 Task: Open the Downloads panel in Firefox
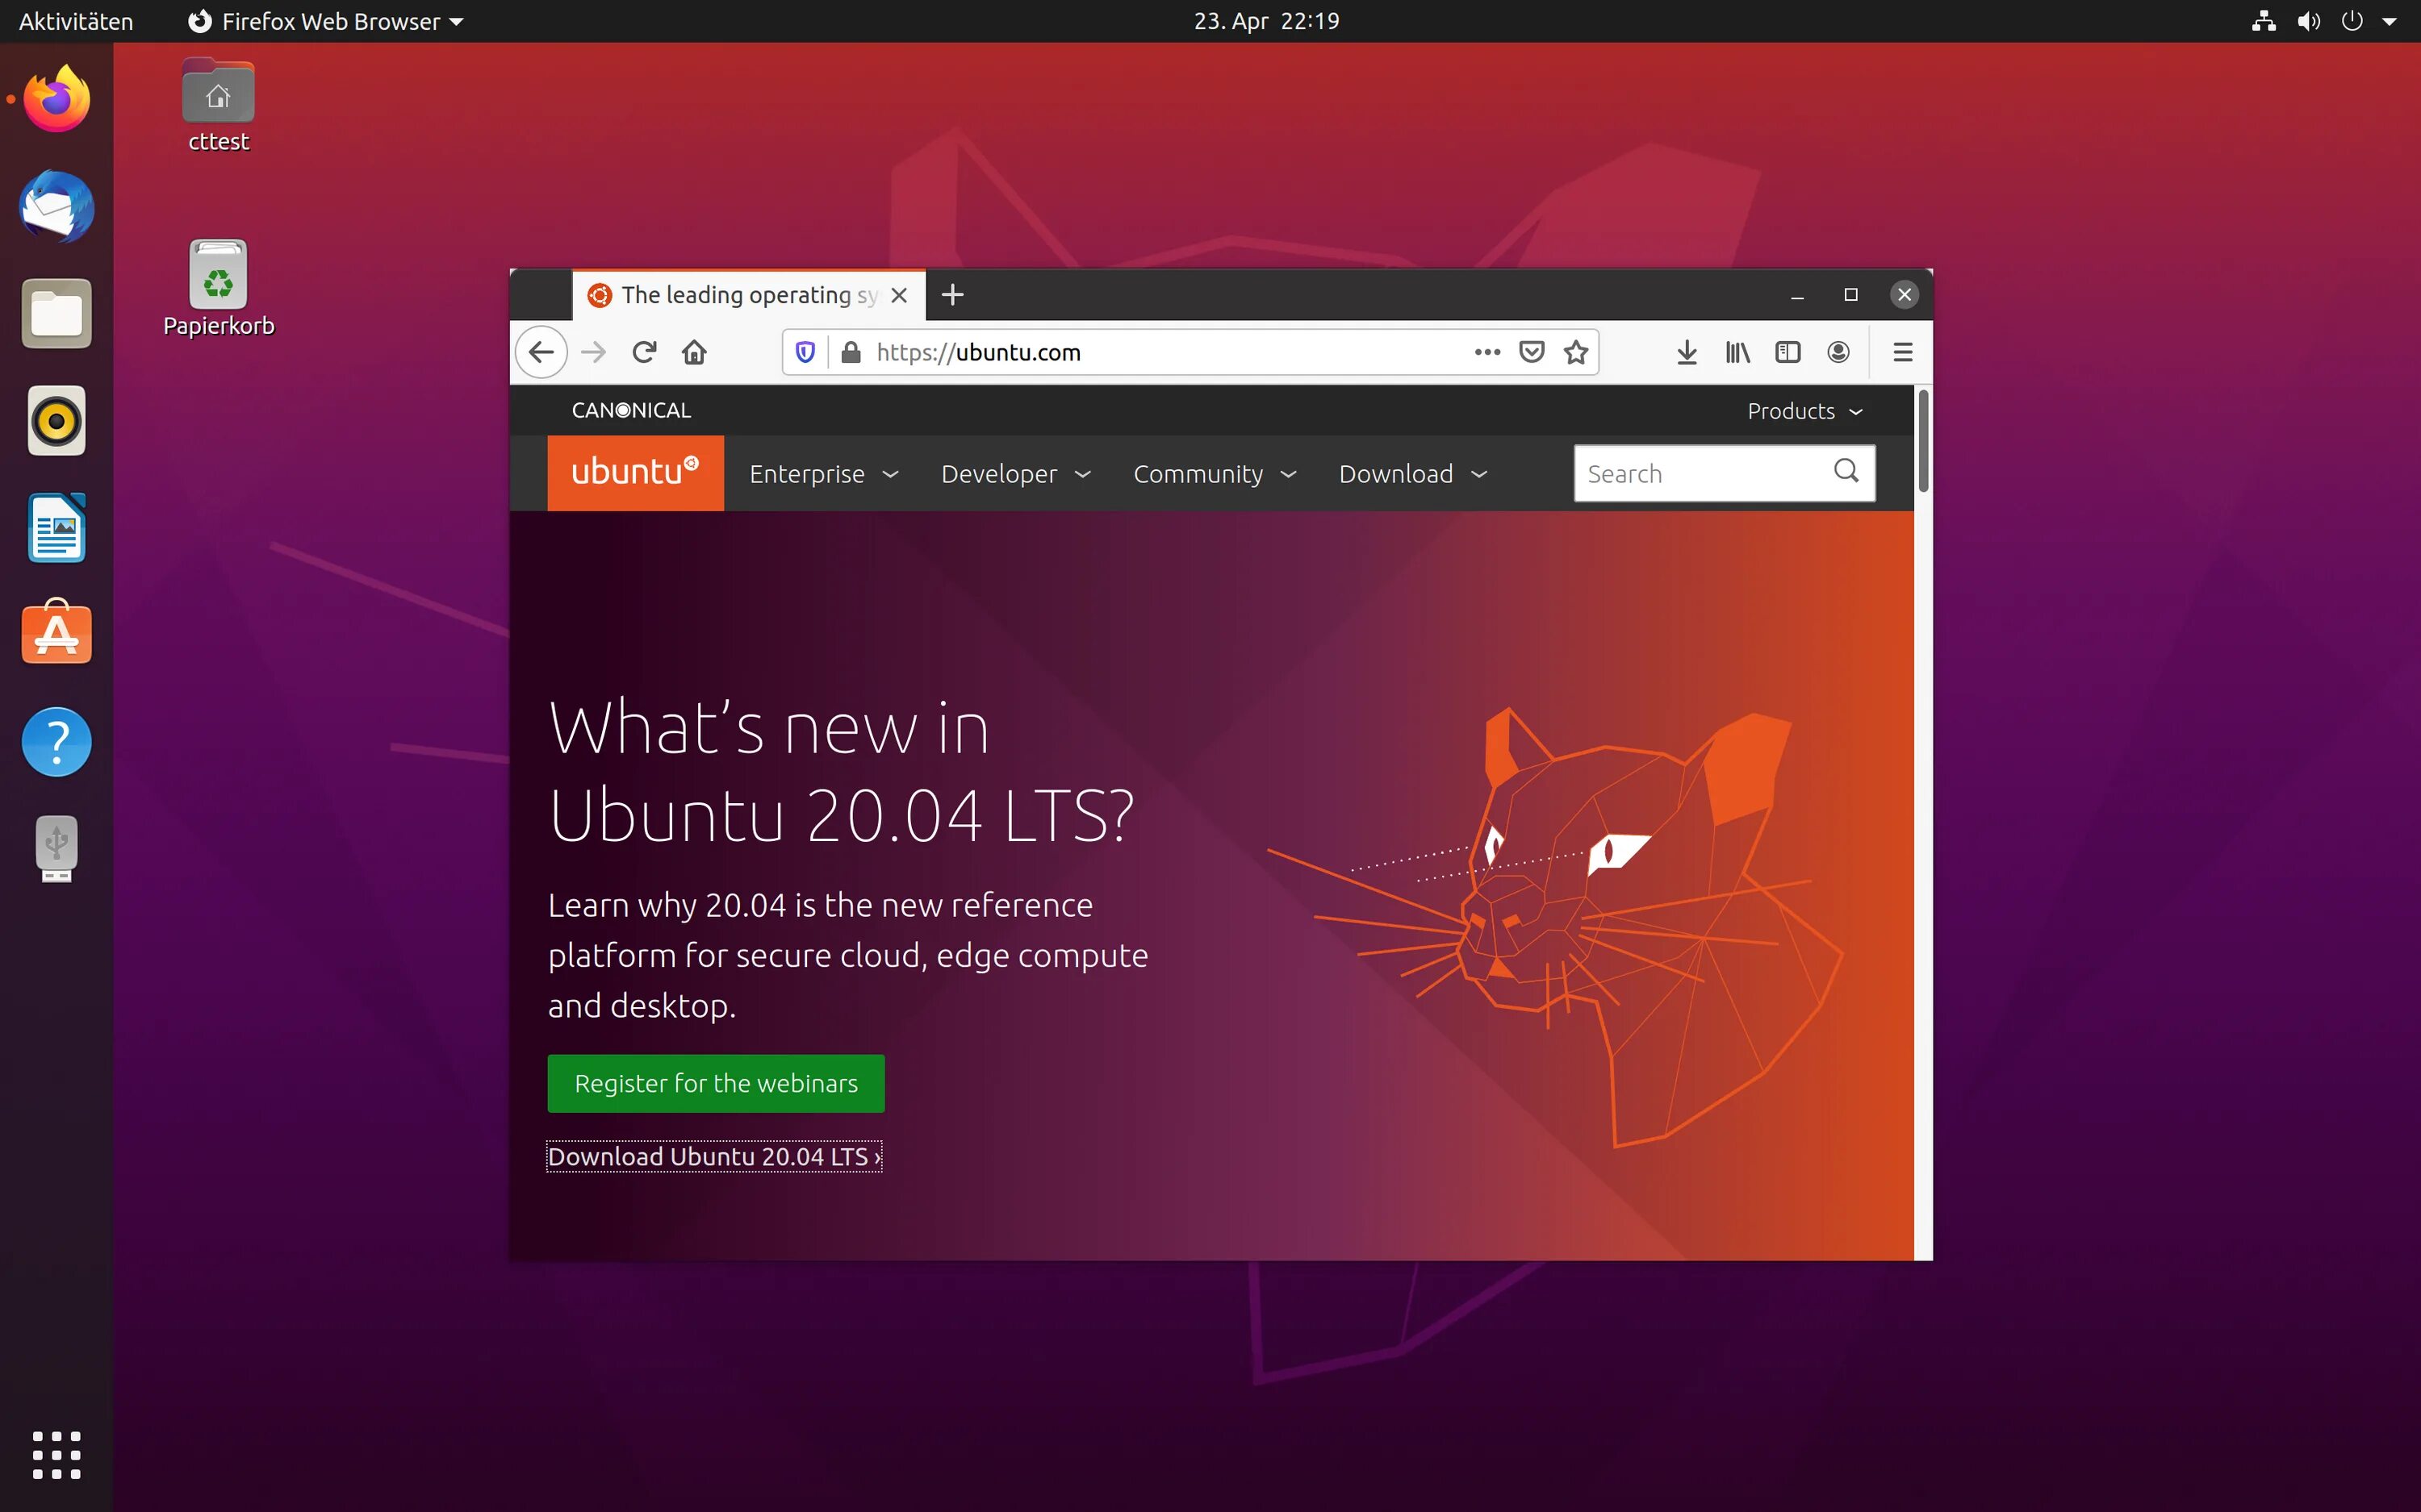tap(1687, 352)
